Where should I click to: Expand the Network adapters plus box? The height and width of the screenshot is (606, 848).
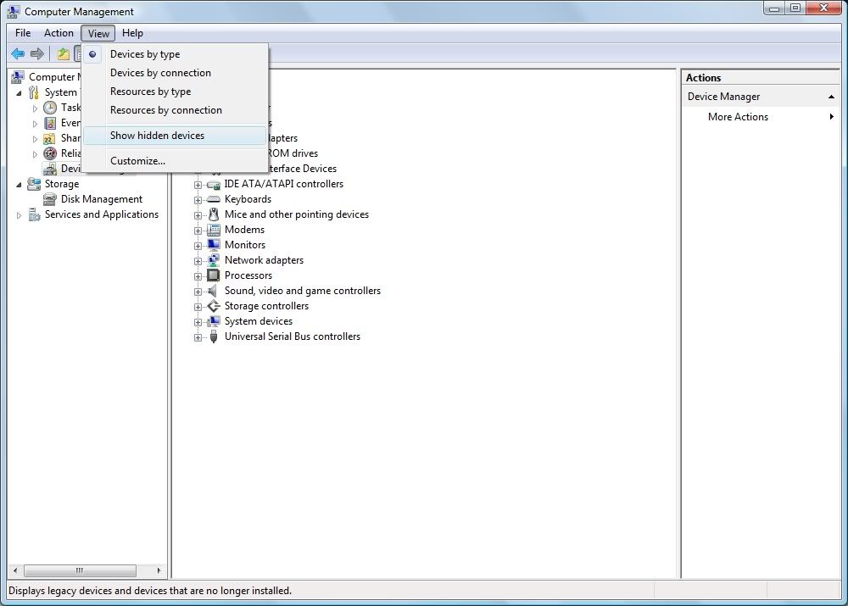(x=198, y=261)
